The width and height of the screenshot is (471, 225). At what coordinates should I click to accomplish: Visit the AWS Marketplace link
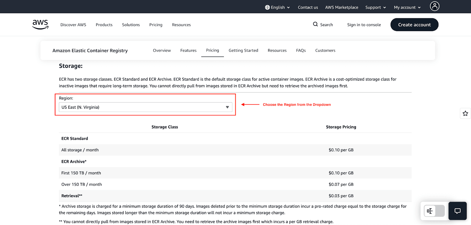(x=342, y=7)
